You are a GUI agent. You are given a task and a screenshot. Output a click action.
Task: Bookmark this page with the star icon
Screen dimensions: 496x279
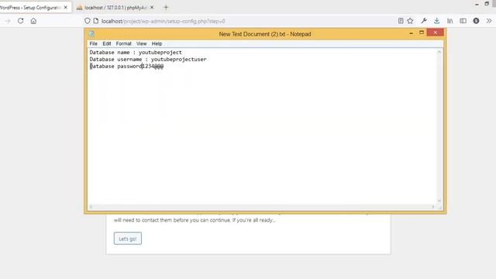tap(410, 21)
